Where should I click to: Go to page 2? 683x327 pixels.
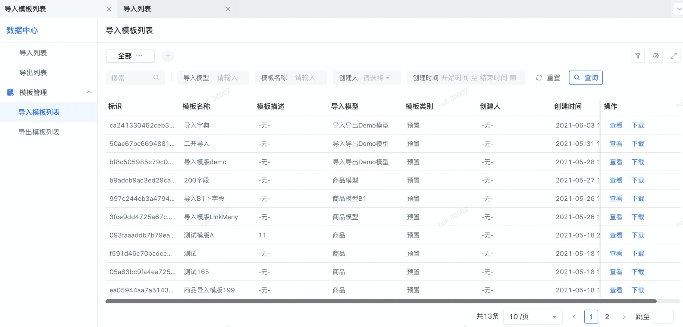pyautogui.click(x=607, y=316)
